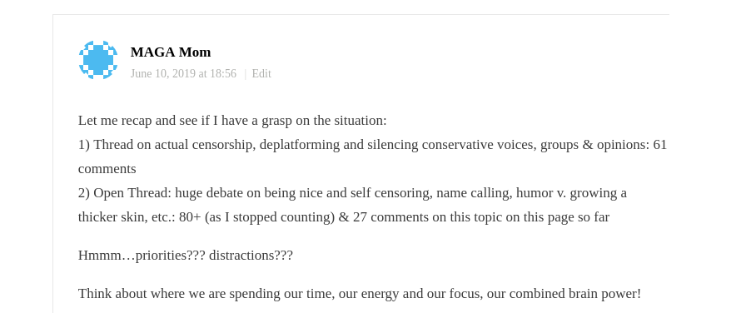Click the "thicker skin, etc.:" text

(127, 217)
